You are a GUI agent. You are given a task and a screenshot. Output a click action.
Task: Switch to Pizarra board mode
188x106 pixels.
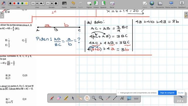145,4
